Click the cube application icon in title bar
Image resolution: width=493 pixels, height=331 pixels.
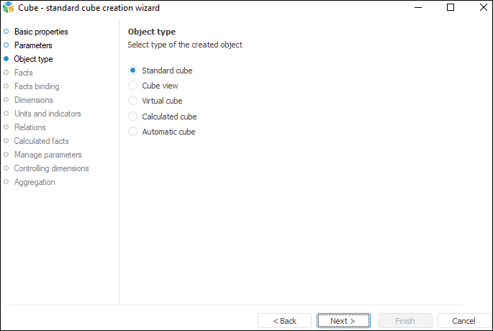click(9, 8)
